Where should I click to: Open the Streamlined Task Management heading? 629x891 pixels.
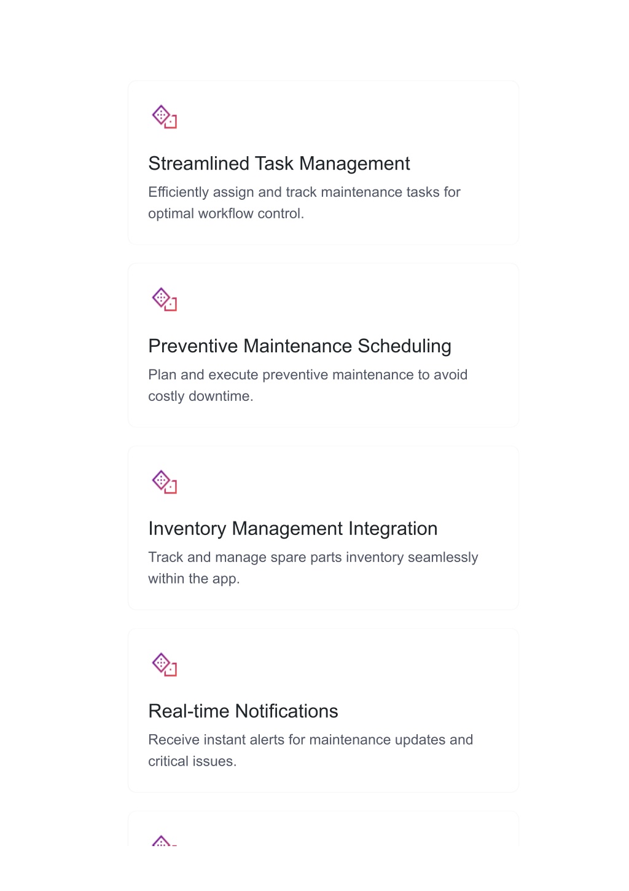pyautogui.click(x=279, y=164)
